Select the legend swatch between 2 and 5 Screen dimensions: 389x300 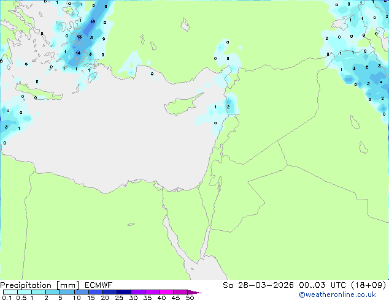pos(53,292)
